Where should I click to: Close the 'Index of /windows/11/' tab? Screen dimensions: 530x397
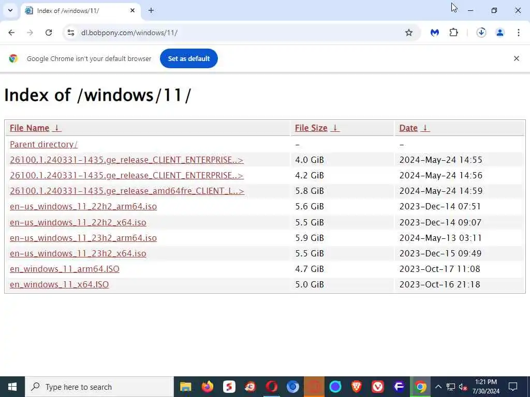[132, 10]
